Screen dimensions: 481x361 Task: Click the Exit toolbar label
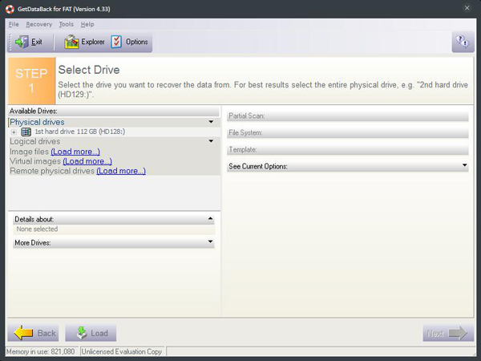tap(37, 42)
